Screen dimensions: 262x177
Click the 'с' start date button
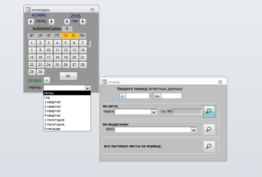coord(123,96)
